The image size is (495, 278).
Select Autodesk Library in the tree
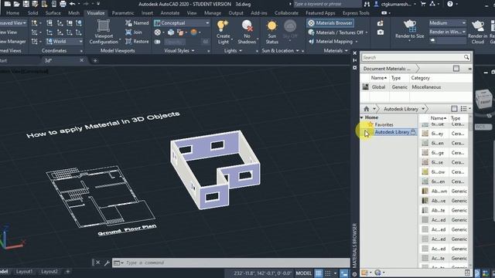pos(392,132)
